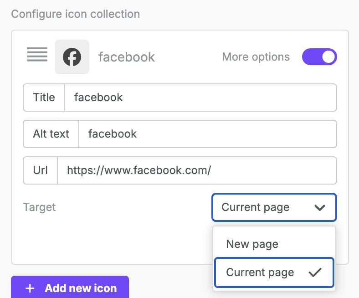This screenshot has height=298, width=359.
Task: Focus the Alt text input field
Action: pyautogui.click(x=208, y=134)
